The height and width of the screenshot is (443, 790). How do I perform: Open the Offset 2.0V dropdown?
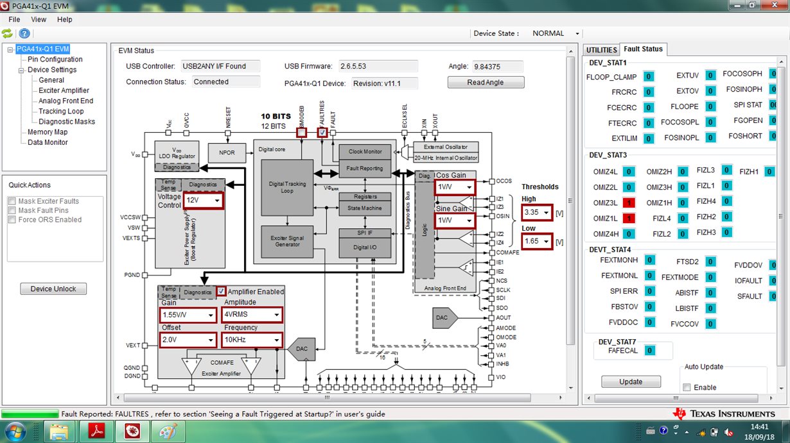[x=188, y=340]
